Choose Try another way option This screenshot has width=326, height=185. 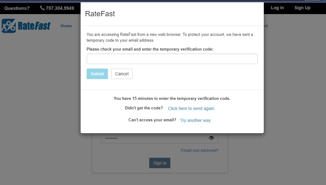pos(196,120)
